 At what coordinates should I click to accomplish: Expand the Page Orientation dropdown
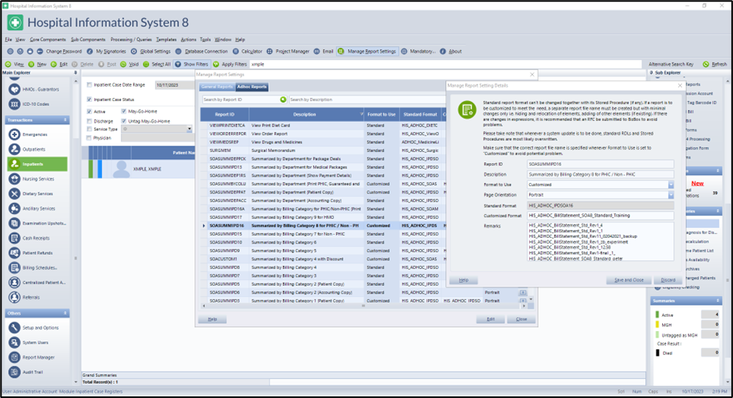pos(671,195)
